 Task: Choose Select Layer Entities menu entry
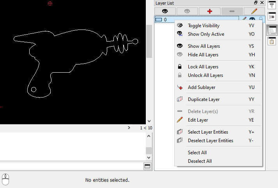point(218,132)
